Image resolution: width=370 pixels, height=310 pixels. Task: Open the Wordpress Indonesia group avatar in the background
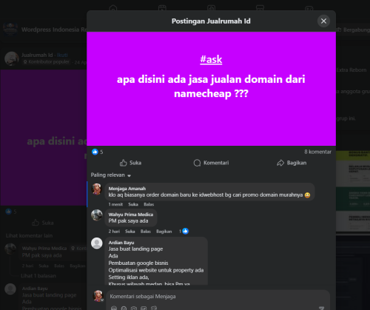[10, 30]
